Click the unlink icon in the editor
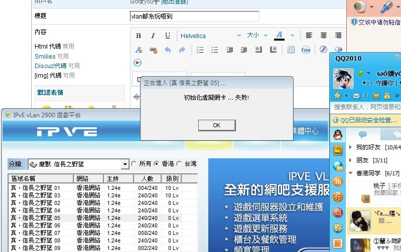The width and height of the screenshot is (401, 252). 153,50
